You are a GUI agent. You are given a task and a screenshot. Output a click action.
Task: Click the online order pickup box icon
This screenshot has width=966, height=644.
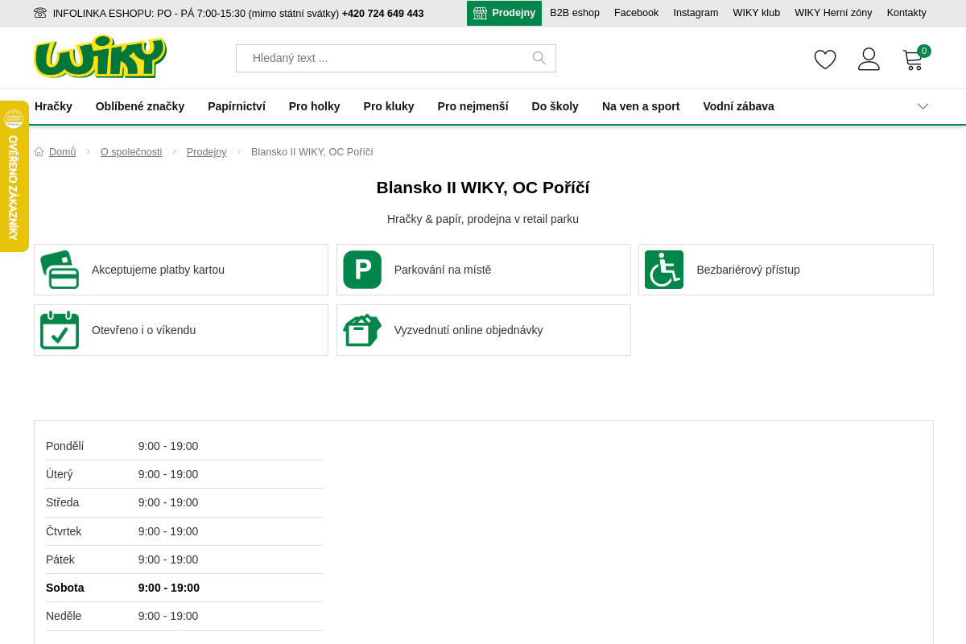(362, 330)
